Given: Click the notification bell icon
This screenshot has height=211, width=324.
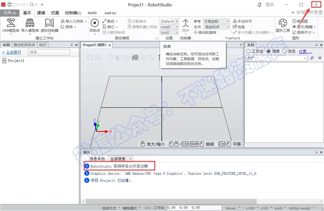Looking at the screenshot, I should (x=259, y=4).
